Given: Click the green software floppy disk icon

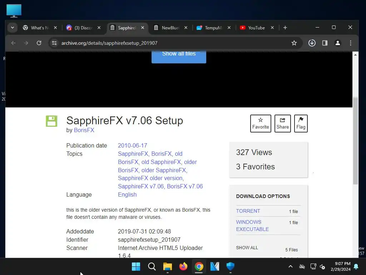Looking at the screenshot, I should coord(51,121).
